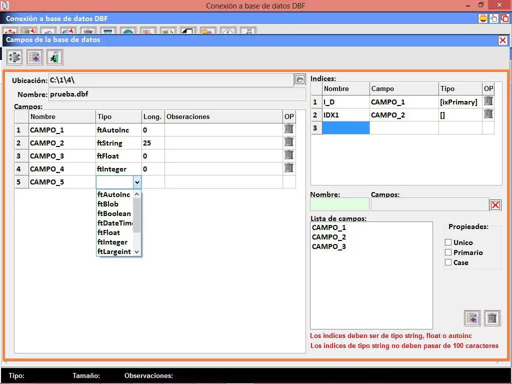
Task: Click the CAMPO_4 name cell in Campos grid
Action: (62, 169)
